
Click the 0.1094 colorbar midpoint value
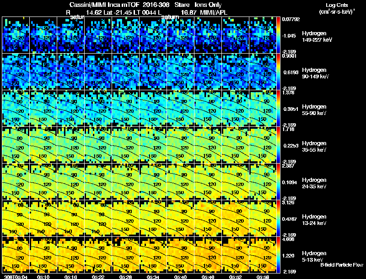[290, 182]
